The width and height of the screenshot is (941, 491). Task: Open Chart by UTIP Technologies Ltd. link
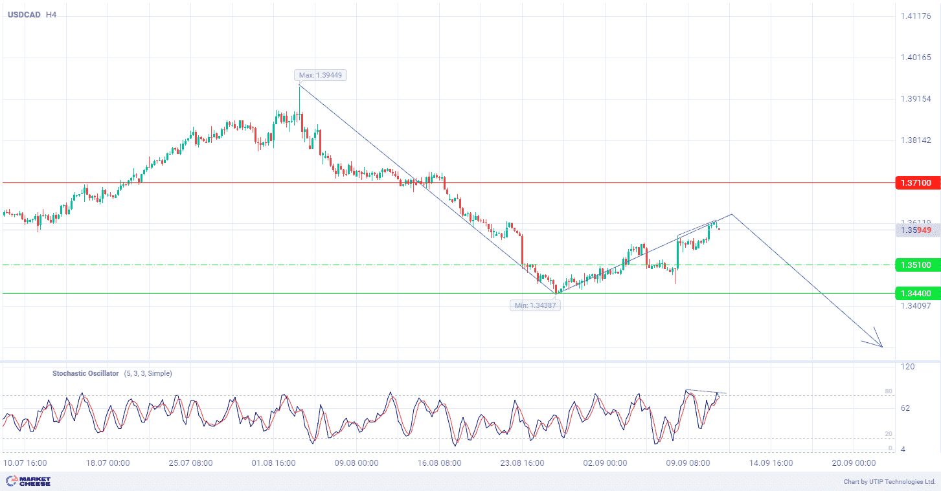pyautogui.click(x=889, y=481)
